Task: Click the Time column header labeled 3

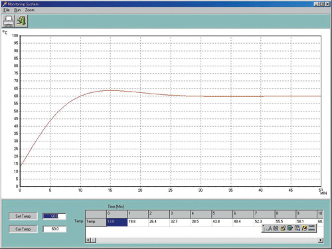Action: click(180, 214)
